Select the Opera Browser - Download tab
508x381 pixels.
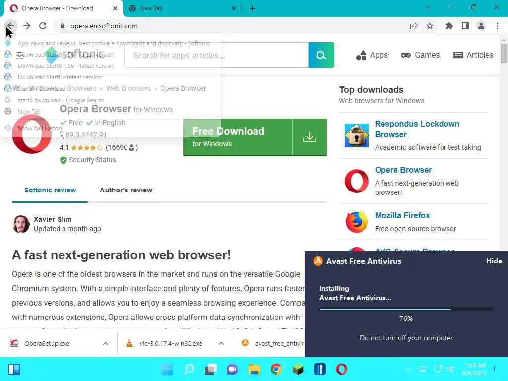tap(63, 8)
